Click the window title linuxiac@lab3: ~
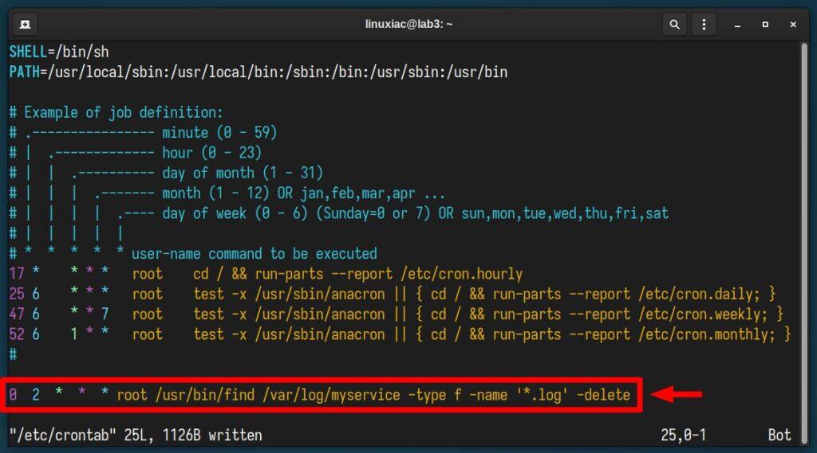This screenshot has width=817, height=453. pyautogui.click(x=408, y=25)
